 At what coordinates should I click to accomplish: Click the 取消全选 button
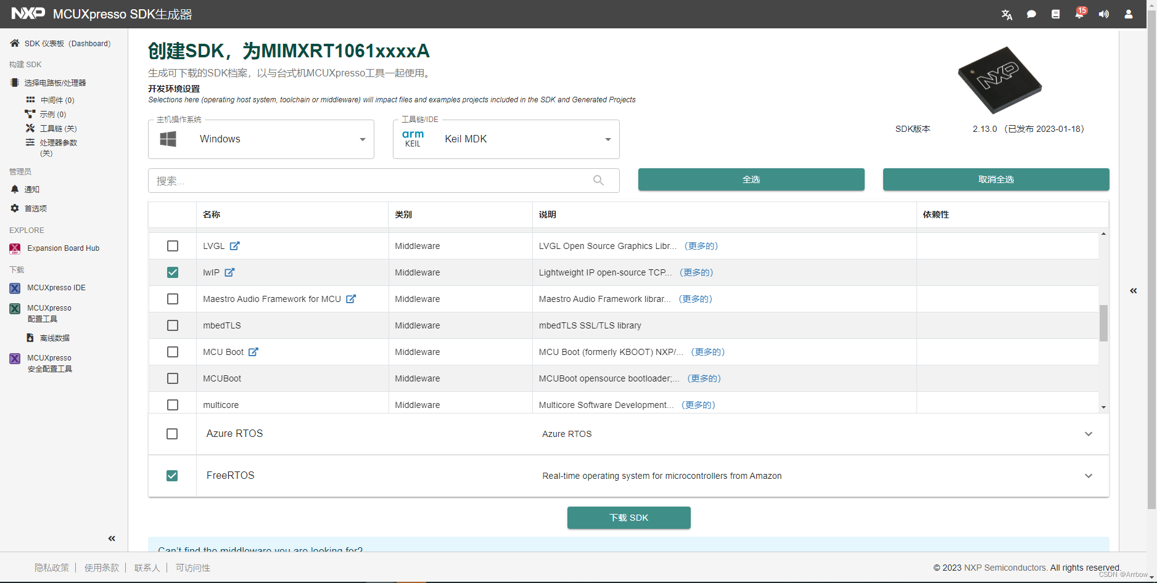pos(996,179)
